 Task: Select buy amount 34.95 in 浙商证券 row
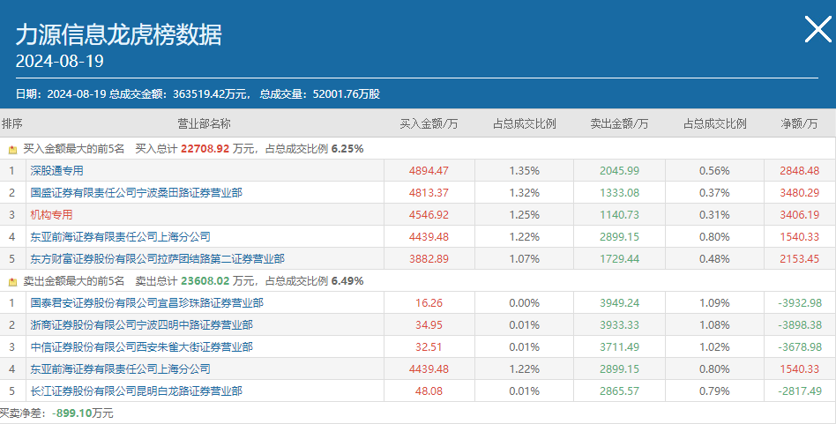tap(429, 325)
